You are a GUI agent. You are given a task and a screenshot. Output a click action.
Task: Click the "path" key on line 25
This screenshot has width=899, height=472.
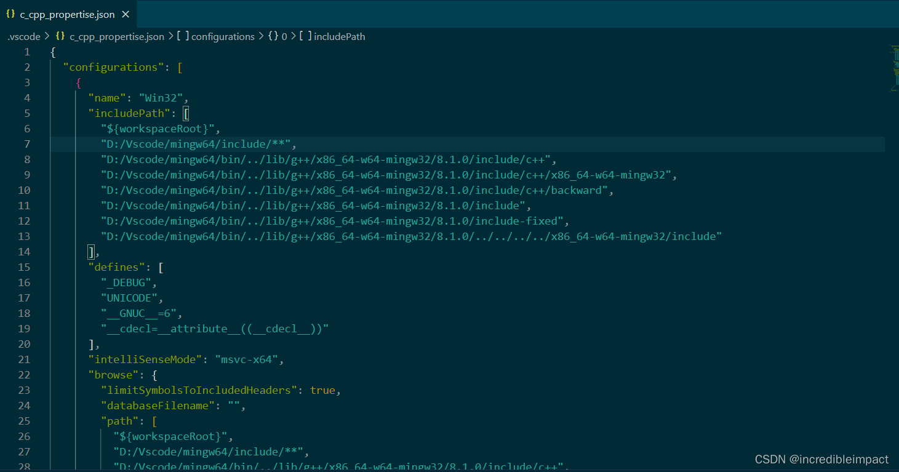[119, 421]
